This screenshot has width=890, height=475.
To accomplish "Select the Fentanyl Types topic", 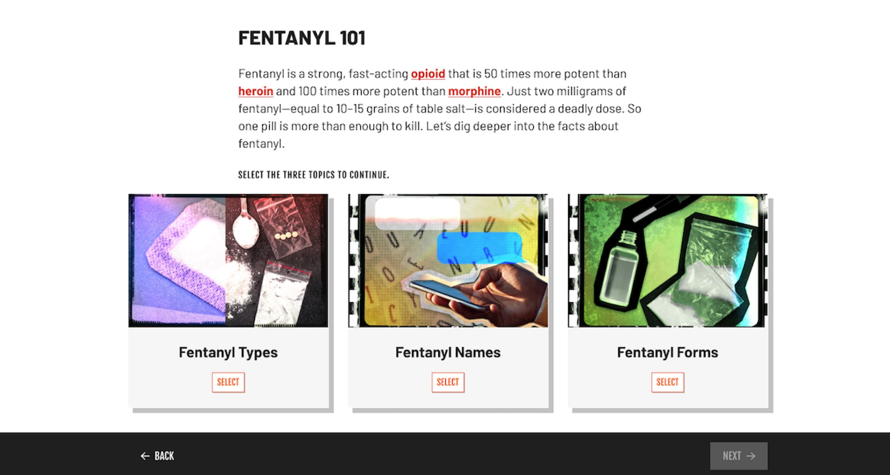I will pos(228,382).
